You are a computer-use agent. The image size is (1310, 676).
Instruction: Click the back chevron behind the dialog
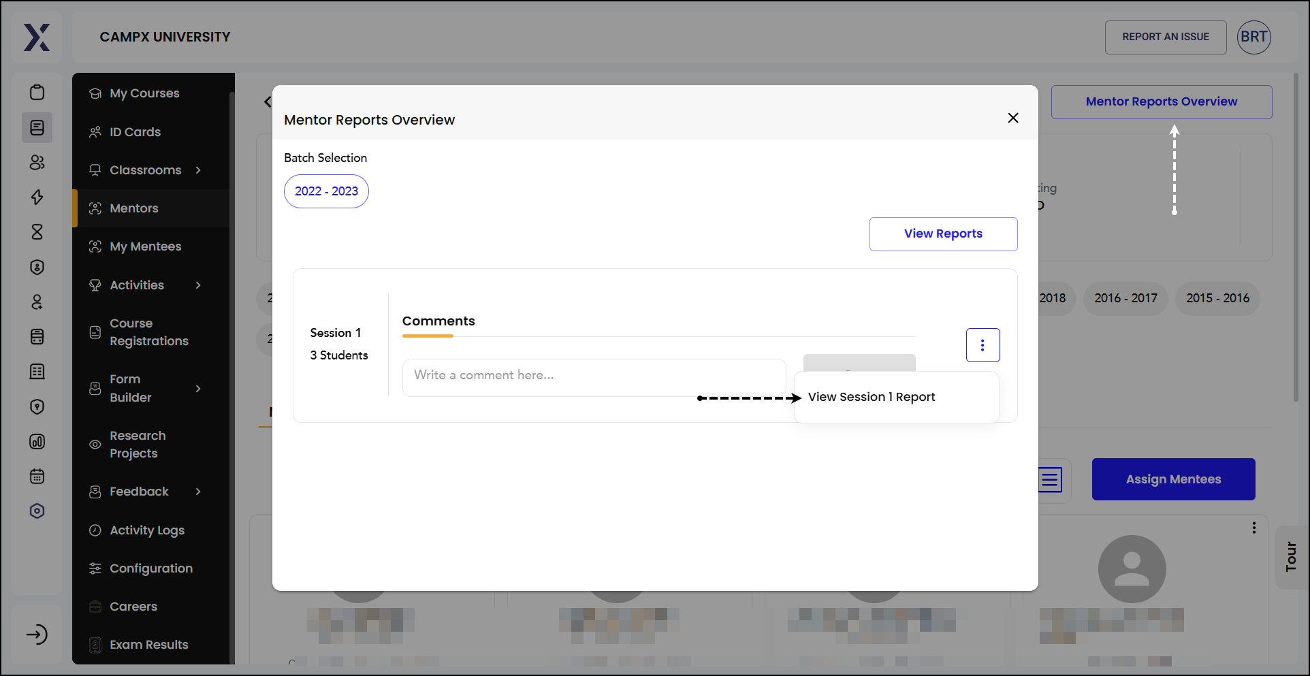click(268, 102)
